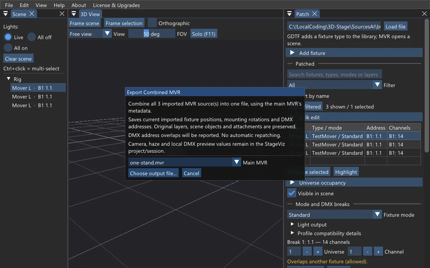Select the All on lights option
430x268 pixels.
pos(8,48)
